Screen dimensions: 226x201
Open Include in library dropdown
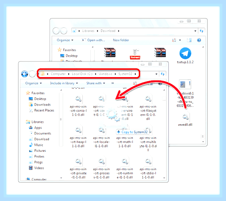[x=64, y=83]
